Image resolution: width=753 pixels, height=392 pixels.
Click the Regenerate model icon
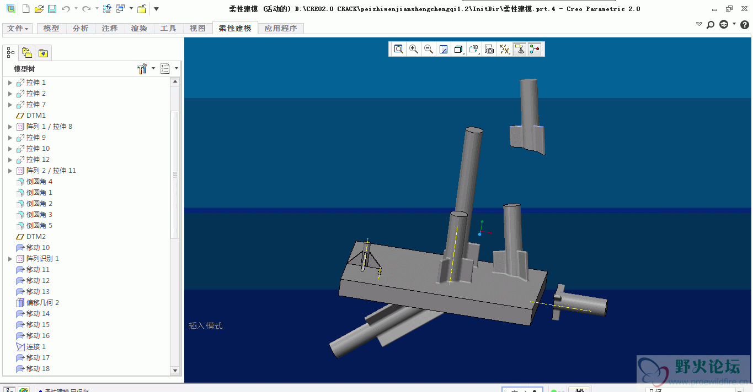point(107,9)
